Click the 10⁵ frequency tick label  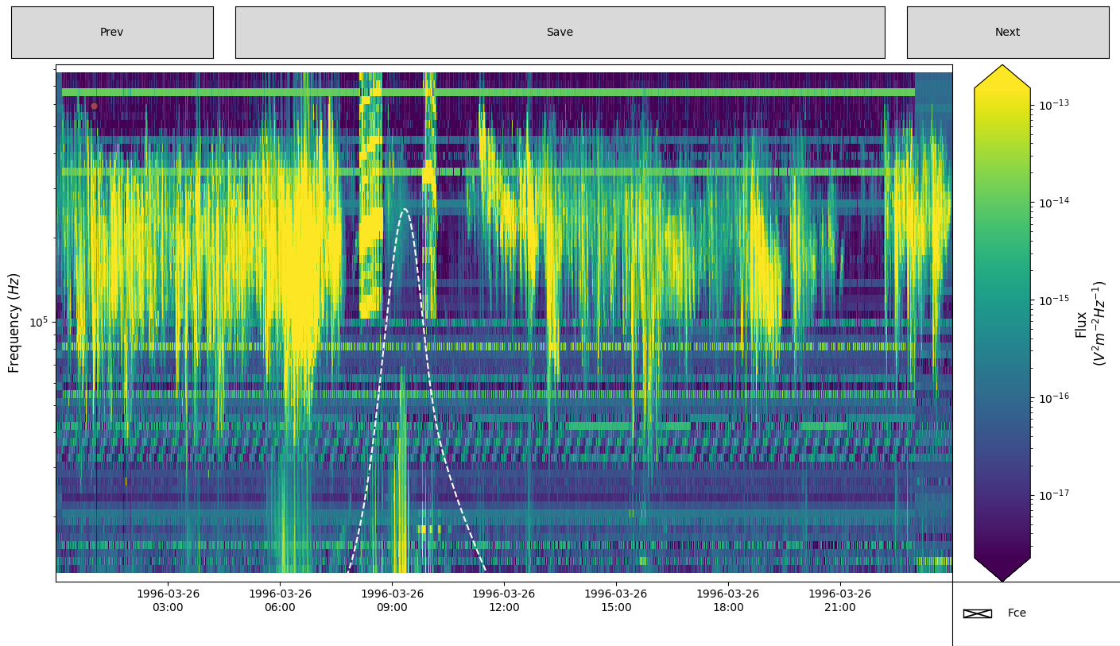[40, 323]
